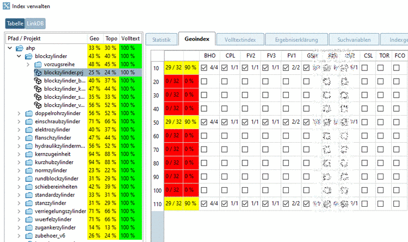Click the standardzylinder folder icon
Screen dimensions: 408x242
tap(29, 195)
